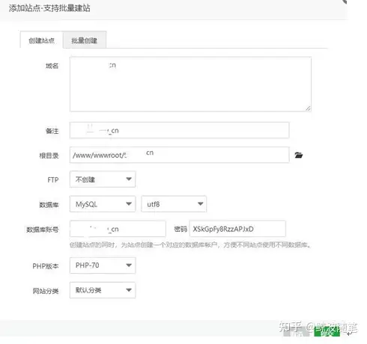Click the green submit button
Viewport: 367px width, 344px height.
click(327, 331)
